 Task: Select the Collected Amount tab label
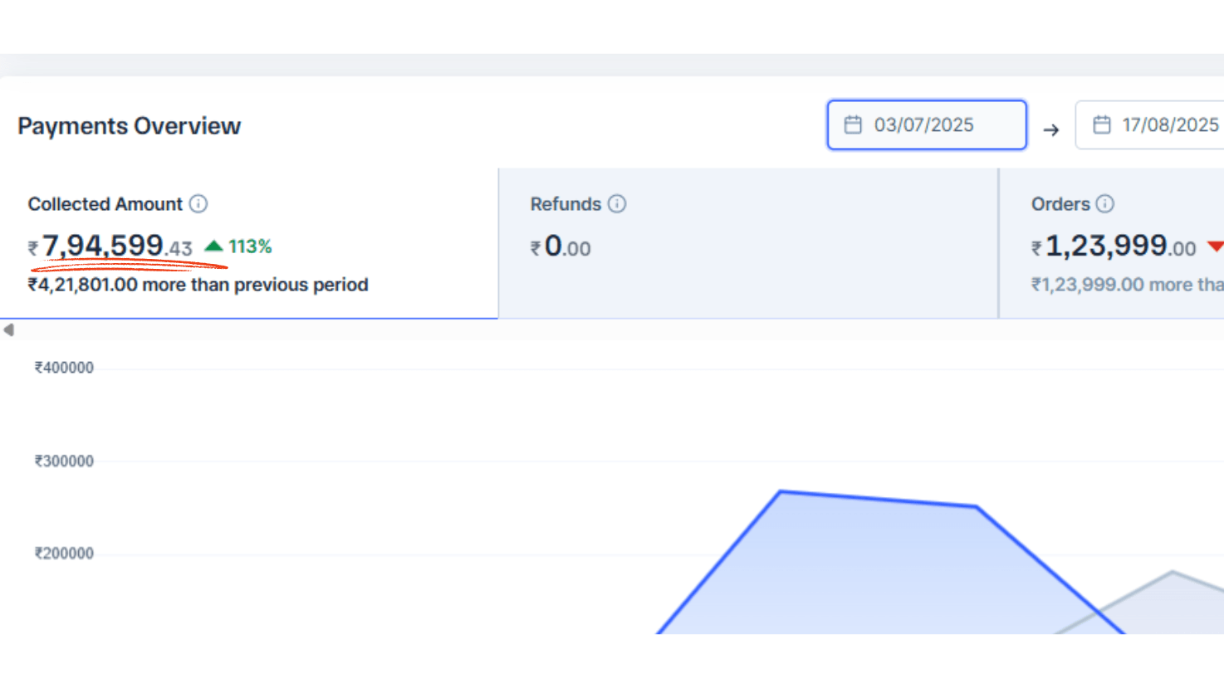pos(105,204)
